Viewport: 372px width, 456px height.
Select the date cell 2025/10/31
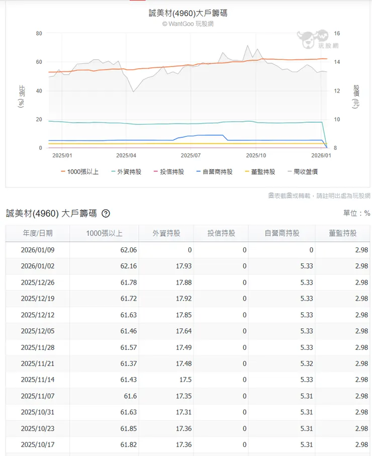(x=38, y=412)
